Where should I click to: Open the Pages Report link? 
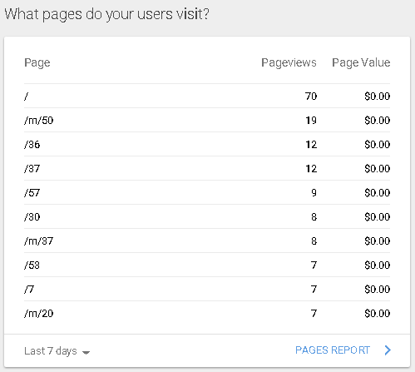(333, 350)
